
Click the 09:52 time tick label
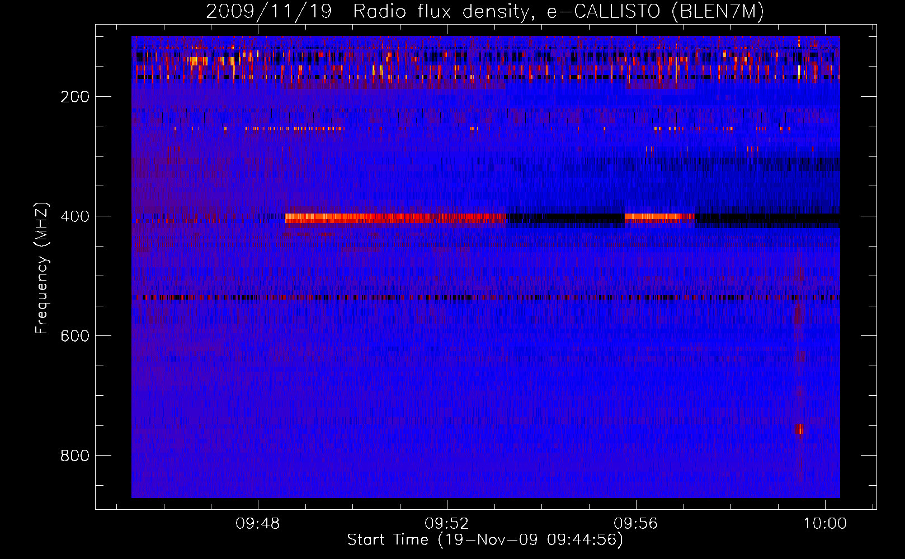(x=447, y=524)
